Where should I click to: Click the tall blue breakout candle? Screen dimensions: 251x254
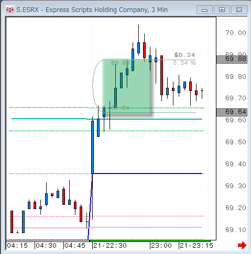click(92, 147)
